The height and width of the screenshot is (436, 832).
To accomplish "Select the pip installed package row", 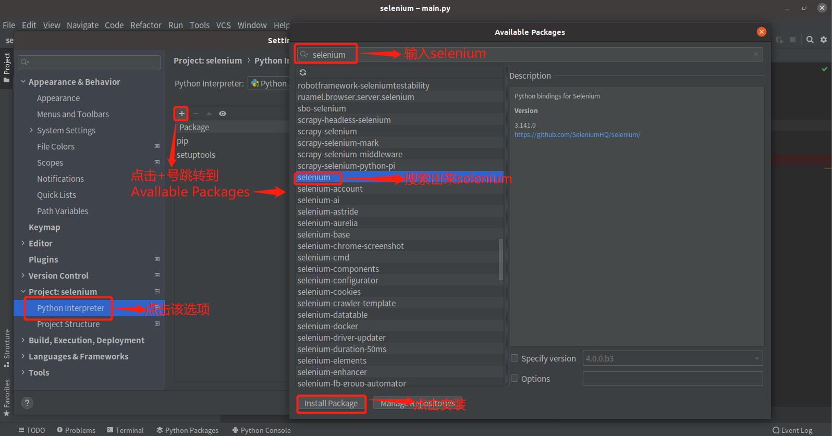I will (x=232, y=141).
